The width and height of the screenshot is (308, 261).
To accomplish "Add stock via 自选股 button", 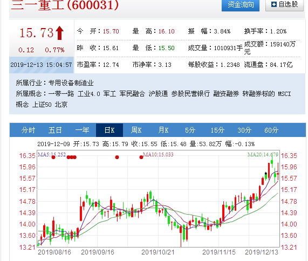I will (x=284, y=5).
